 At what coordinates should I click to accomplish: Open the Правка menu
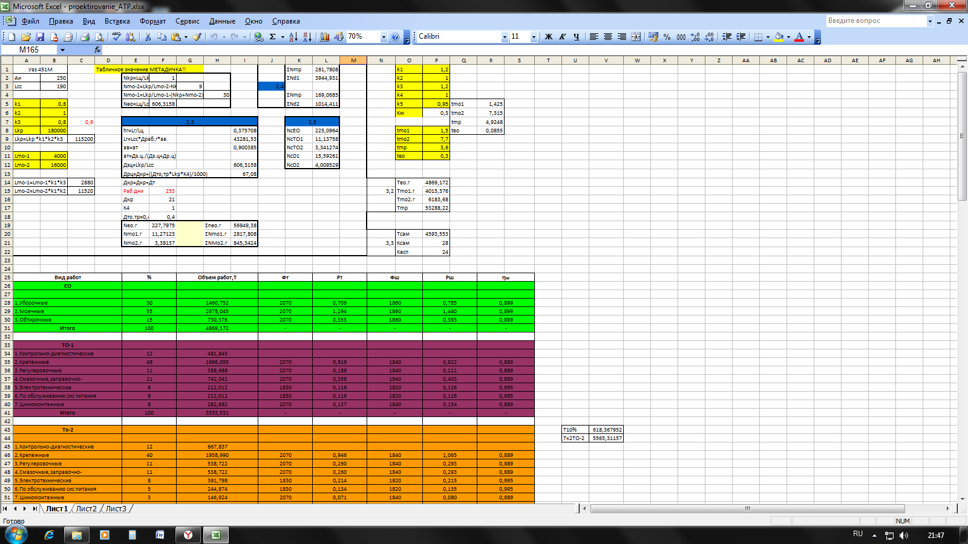61,21
